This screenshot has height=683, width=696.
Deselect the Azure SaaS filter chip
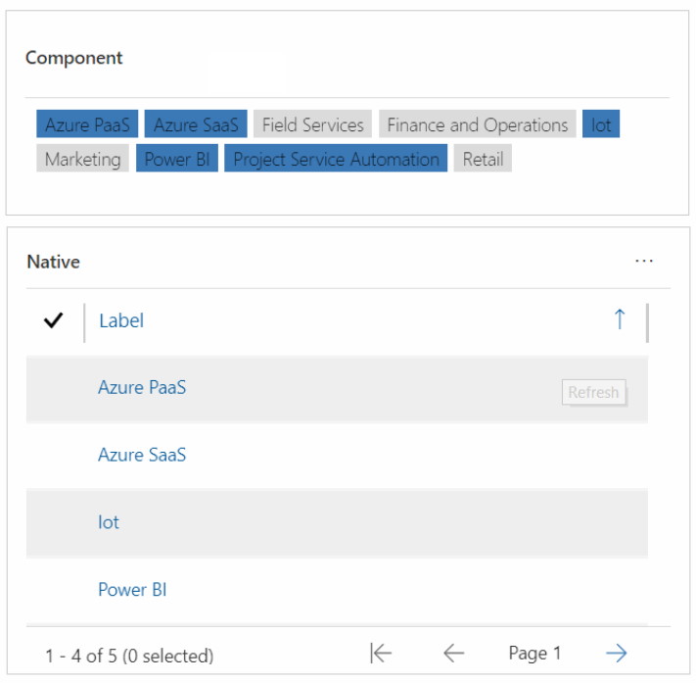pos(196,124)
